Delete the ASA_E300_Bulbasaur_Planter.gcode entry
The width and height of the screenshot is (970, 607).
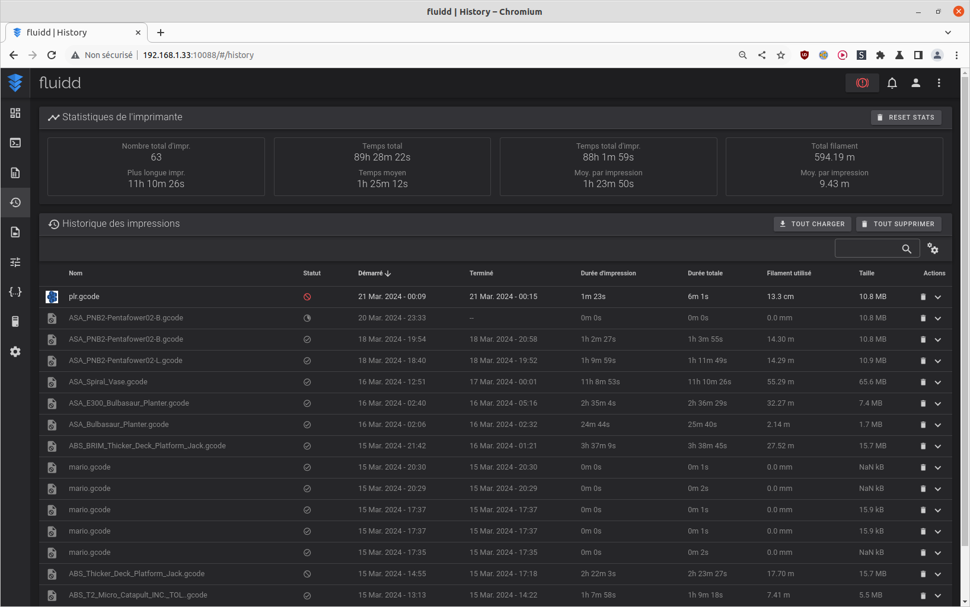[x=923, y=404]
